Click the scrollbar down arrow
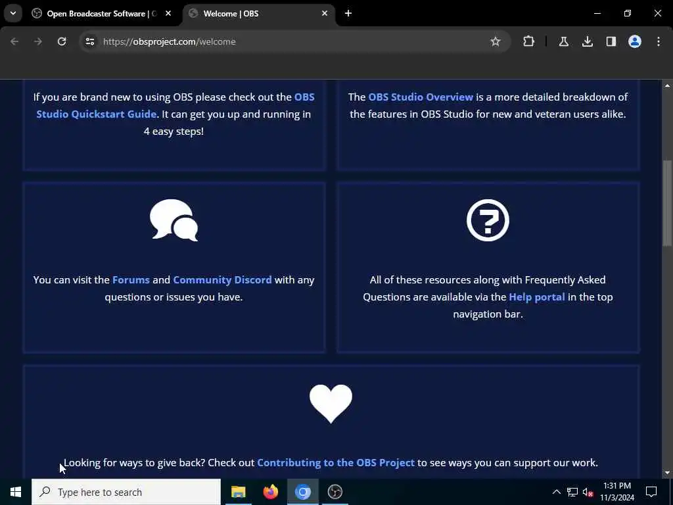 (667, 473)
